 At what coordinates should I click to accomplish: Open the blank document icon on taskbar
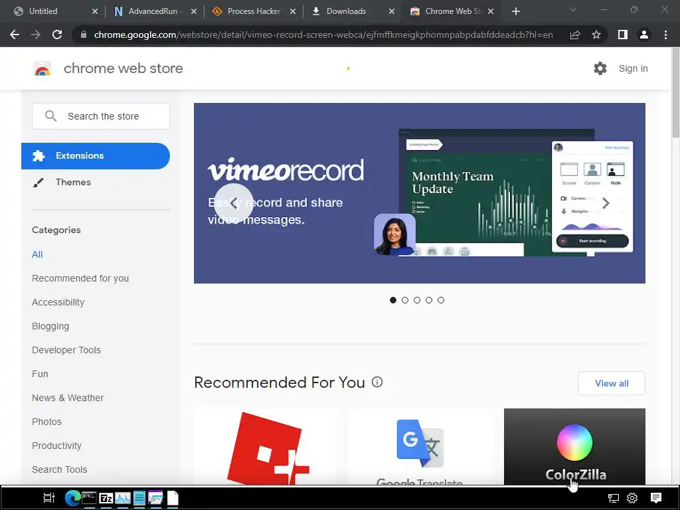coord(173,498)
